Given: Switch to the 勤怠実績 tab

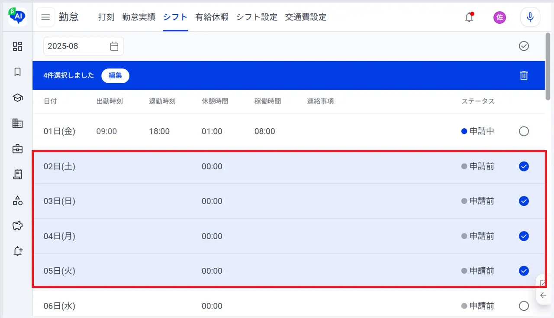Looking at the screenshot, I should click(138, 17).
